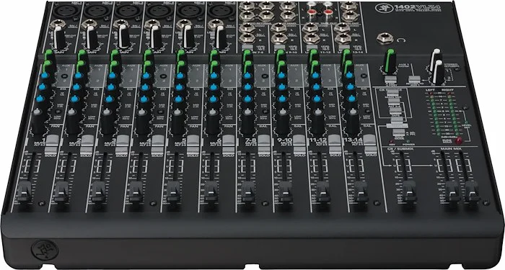Toggle the Returns to AUX 1 button
Viewport: 505px width, 270px height.
415,80
